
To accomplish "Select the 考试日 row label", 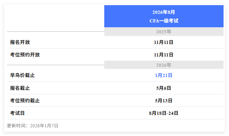I will tap(17, 113).
